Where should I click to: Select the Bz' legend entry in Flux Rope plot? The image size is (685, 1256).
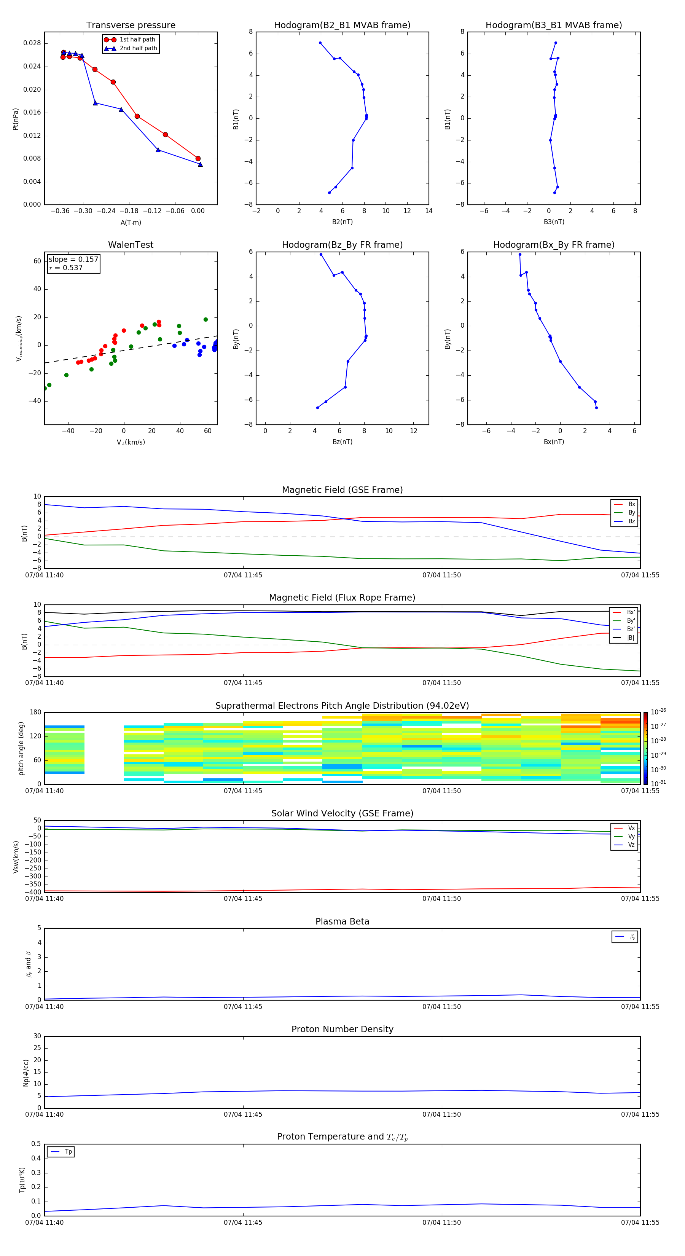tap(624, 629)
